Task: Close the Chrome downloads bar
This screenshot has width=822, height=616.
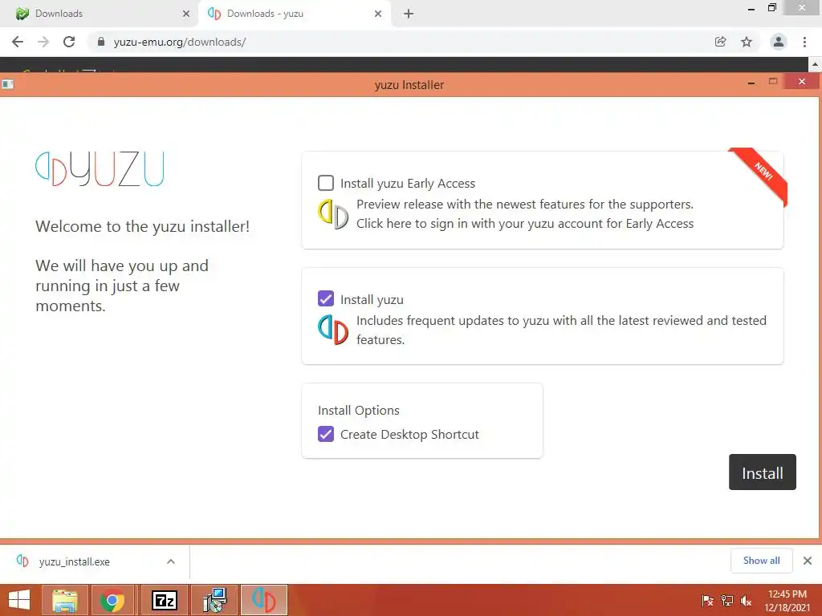Action: tap(808, 561)
